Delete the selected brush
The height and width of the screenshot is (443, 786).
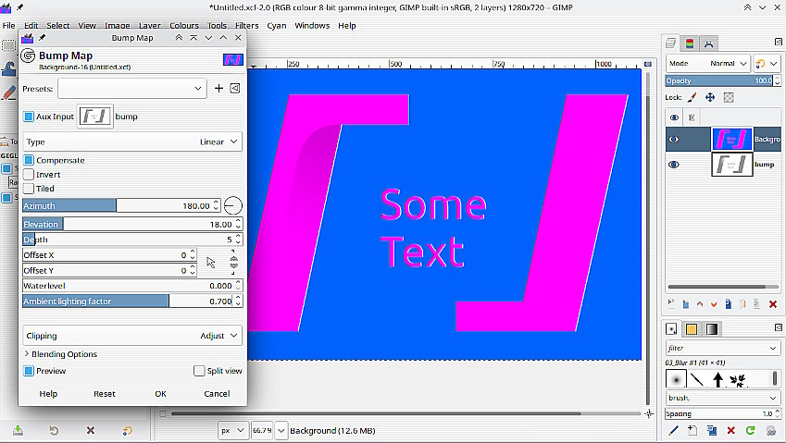click(730, 430)
